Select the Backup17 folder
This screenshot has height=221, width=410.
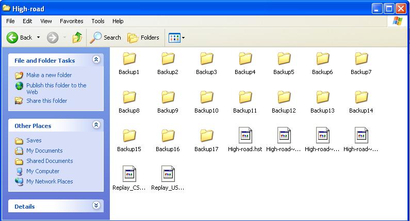click(x=206, y=136)
